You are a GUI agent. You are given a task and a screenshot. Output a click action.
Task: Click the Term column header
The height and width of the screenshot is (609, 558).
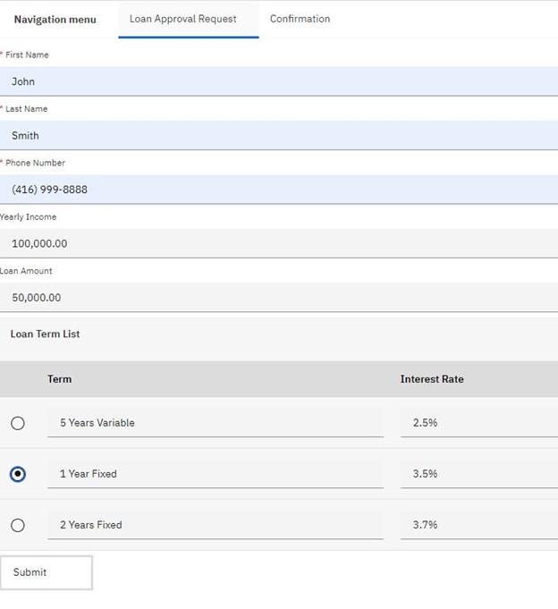click(x=59, y=379)
